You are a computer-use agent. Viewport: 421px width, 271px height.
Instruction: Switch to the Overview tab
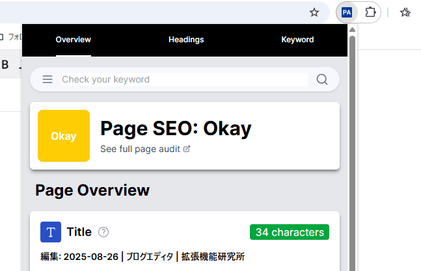[74, 40]
